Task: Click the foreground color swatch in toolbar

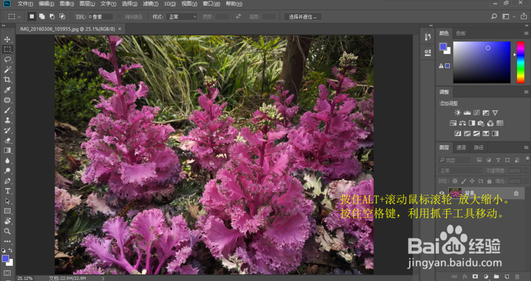Action: click(x=5, y=259)
